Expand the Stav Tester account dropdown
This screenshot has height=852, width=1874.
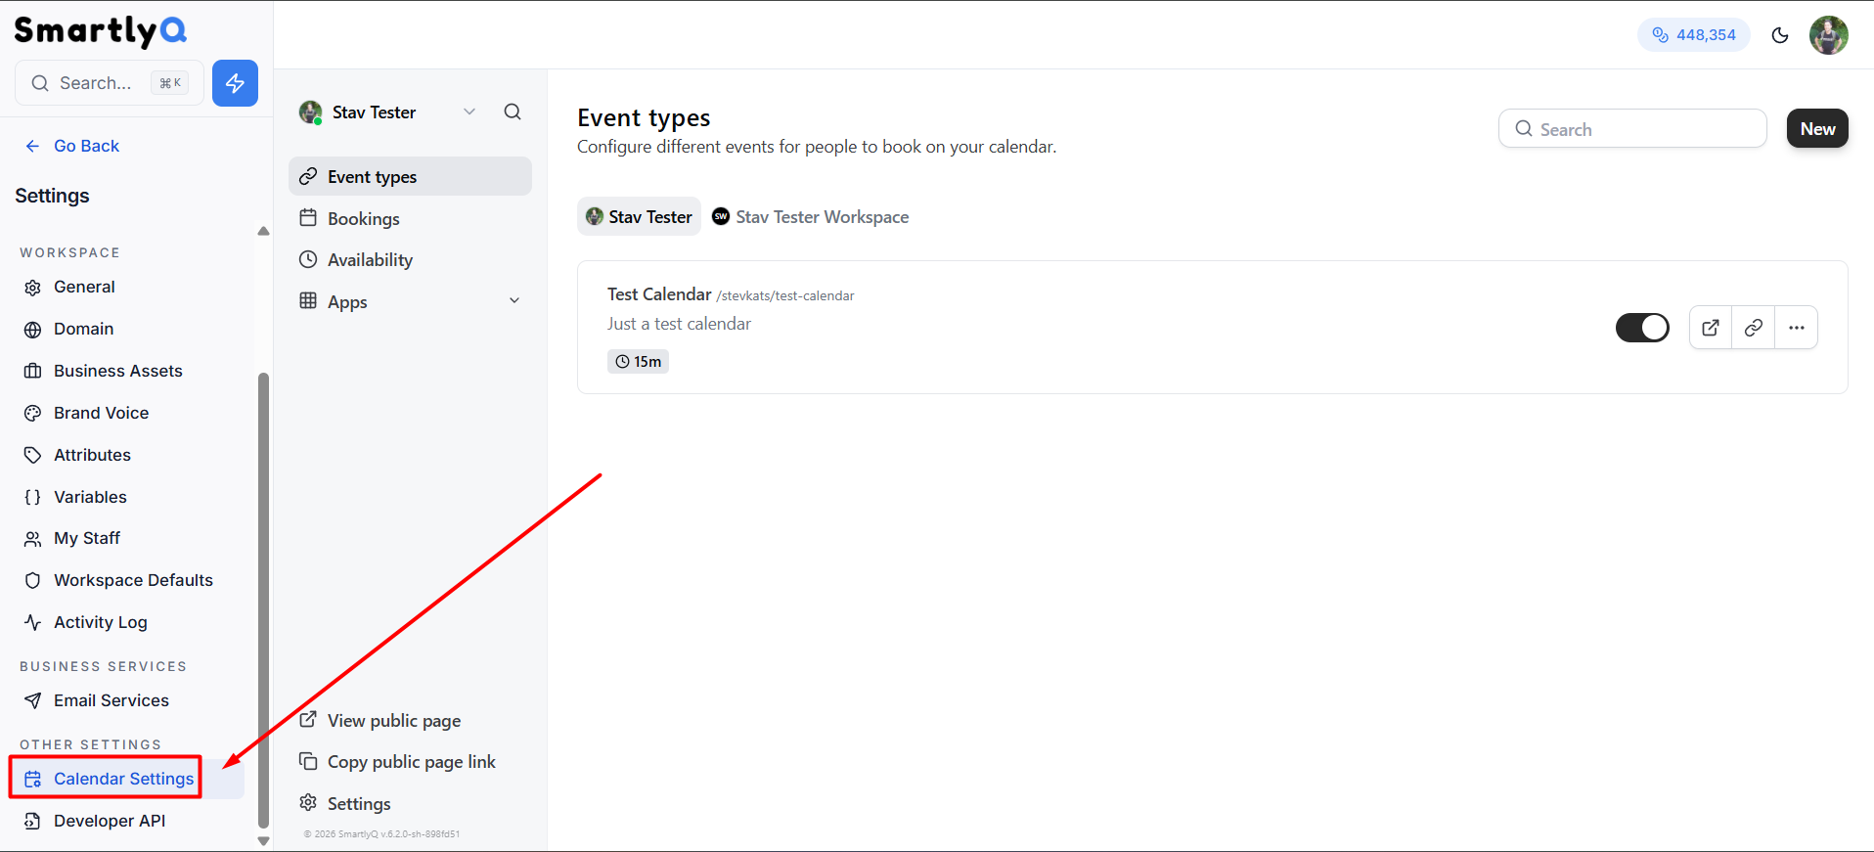(387, 112)
